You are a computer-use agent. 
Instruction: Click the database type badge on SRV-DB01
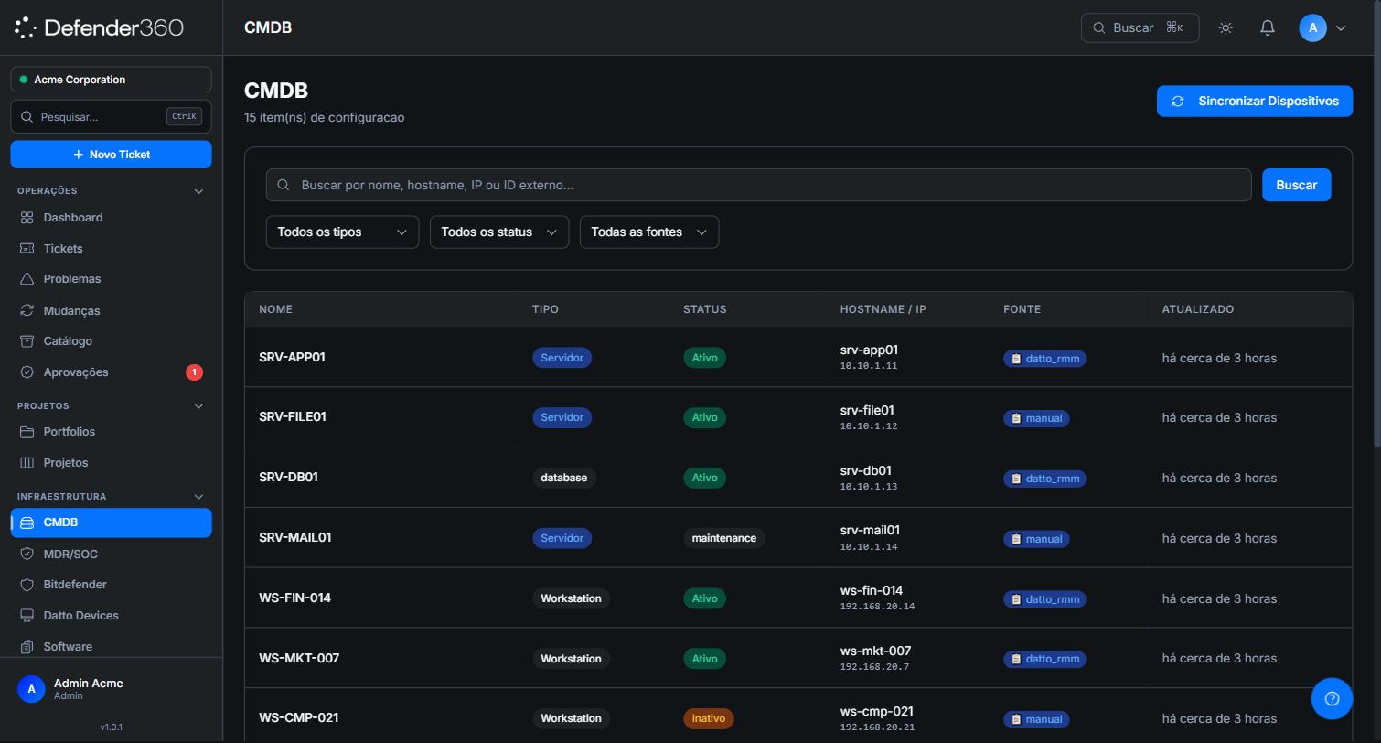tap(563, 478)
